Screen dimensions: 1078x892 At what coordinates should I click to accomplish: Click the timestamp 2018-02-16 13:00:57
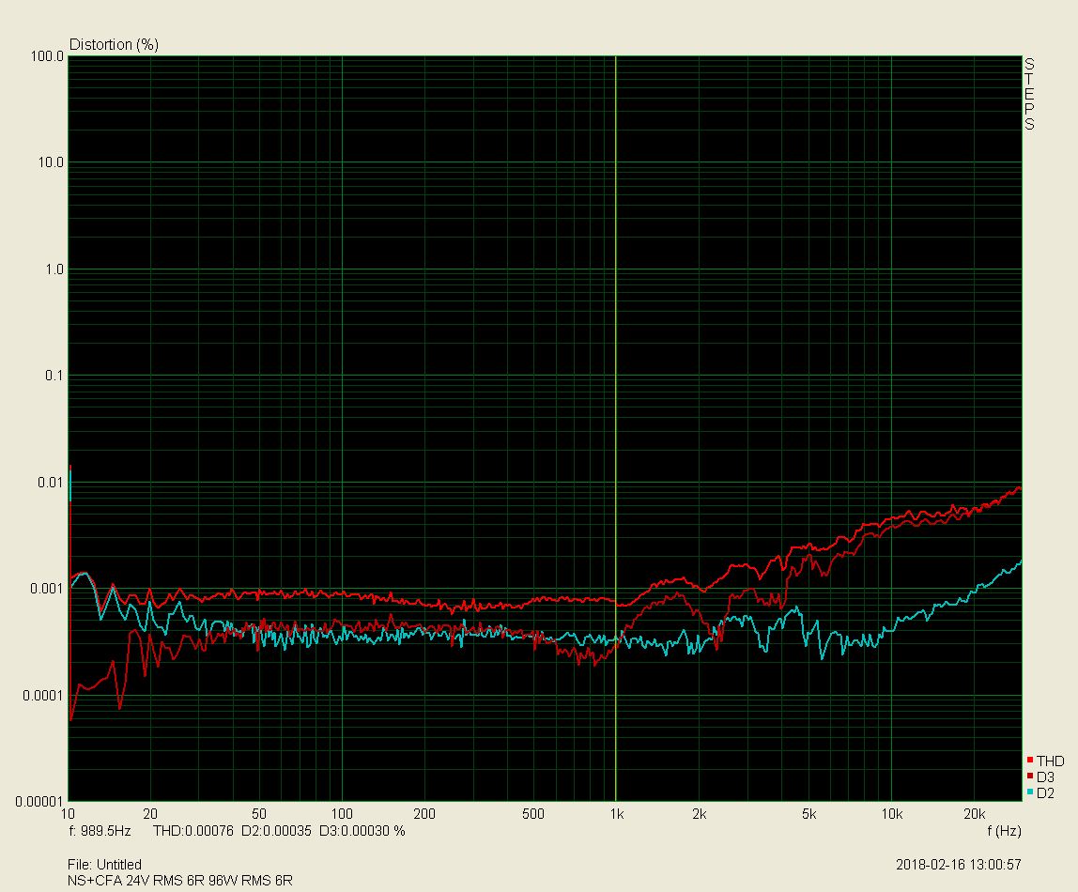tap(959, 865)
